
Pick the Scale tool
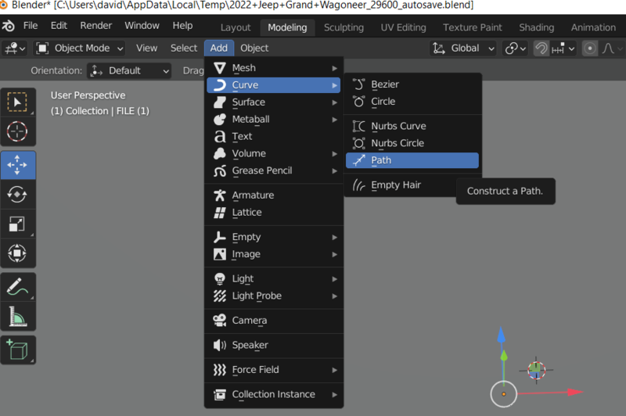coord(17,224)
